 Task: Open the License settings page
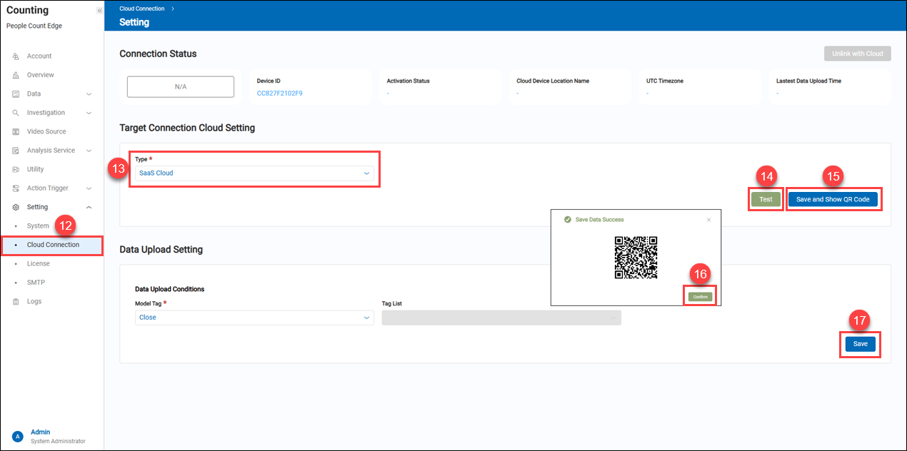[x=39, y=264]
